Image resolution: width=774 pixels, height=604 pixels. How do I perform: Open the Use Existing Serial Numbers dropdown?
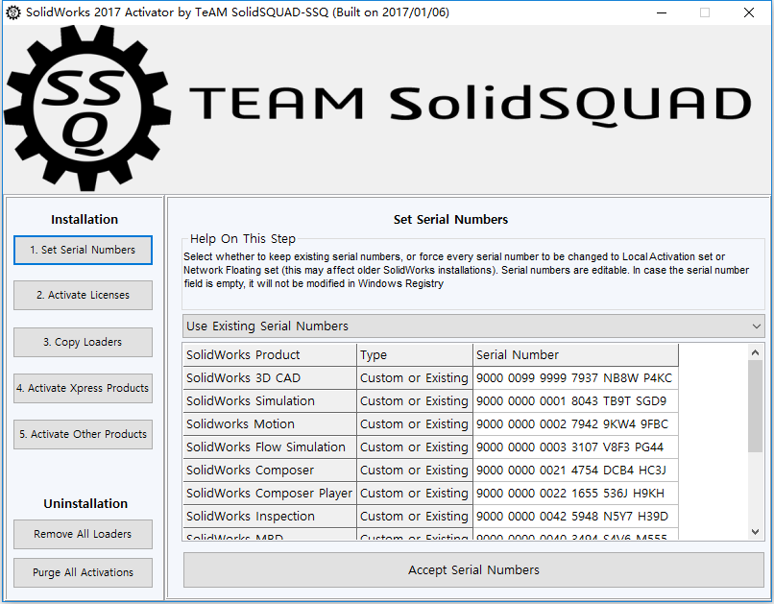pos(473,326)
